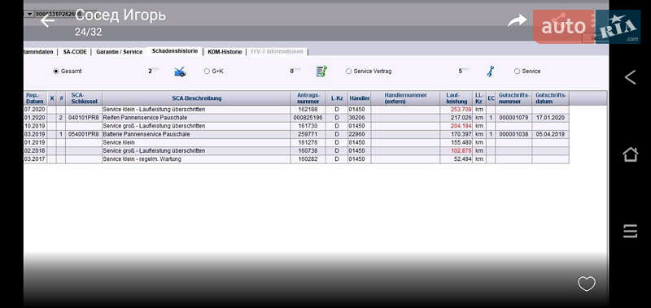Click the G+K car damage icon
The width and height of the screenshot is (651, 308).
(x=180, y=72)
